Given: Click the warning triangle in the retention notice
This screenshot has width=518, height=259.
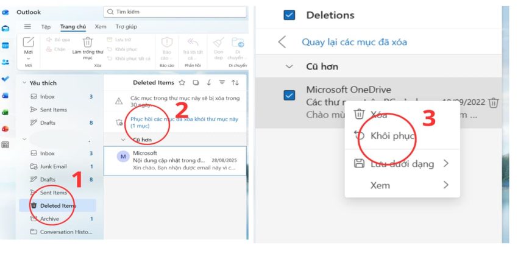Looking at the screenshot, I should [x=119, y=101].
